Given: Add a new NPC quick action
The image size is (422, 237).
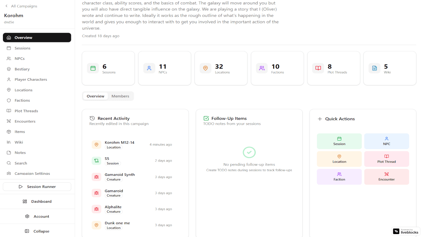Looking at the screenshot, I should click(x=386, y=141).
